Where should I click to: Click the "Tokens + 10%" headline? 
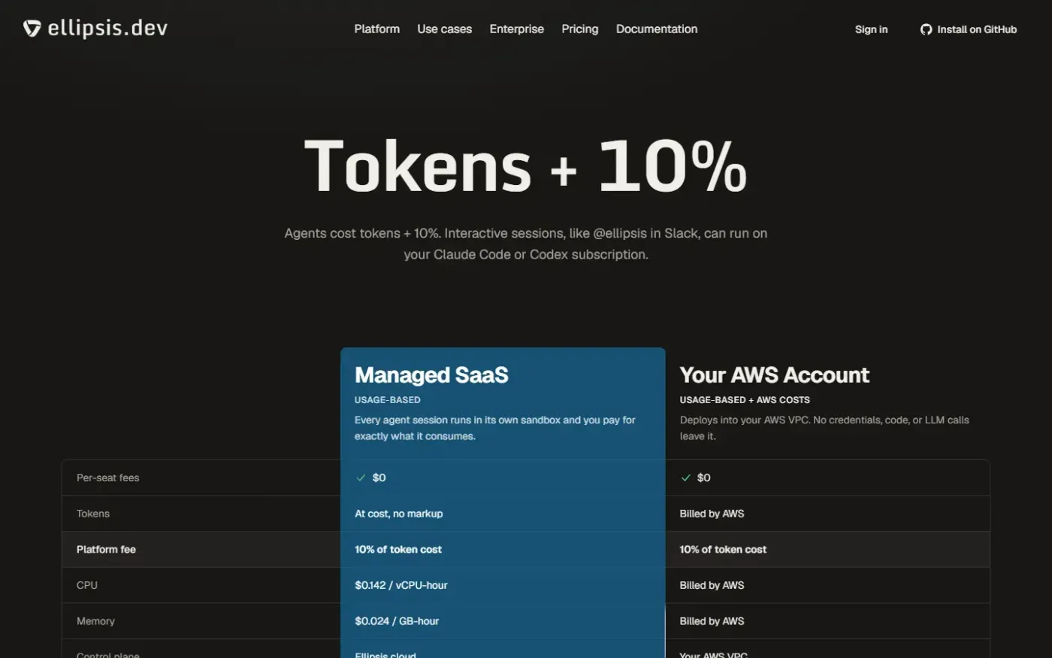point(526,166)
